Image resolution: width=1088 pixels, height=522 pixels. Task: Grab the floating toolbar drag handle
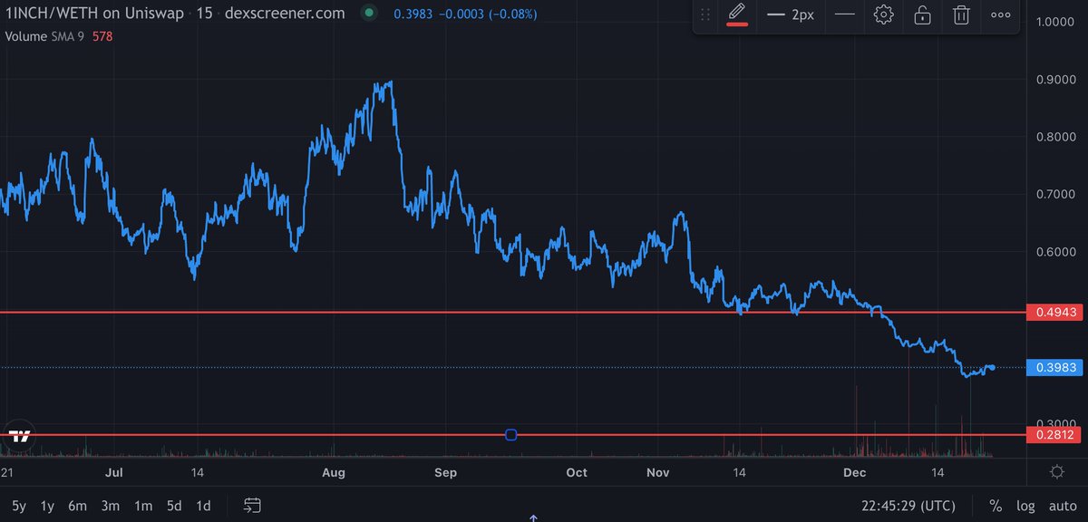pyautogui.click(x=706, y=15)
